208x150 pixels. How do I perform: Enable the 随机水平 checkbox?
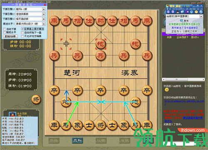pos(5,32)
